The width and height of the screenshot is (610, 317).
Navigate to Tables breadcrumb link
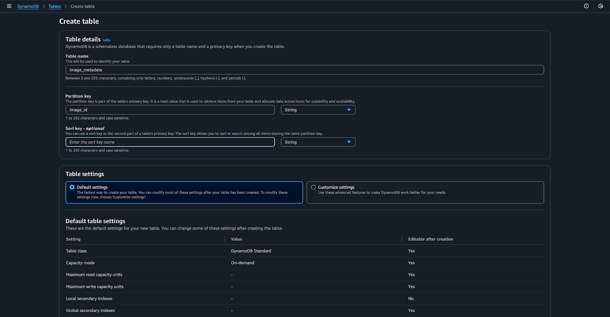click(55, 6)
